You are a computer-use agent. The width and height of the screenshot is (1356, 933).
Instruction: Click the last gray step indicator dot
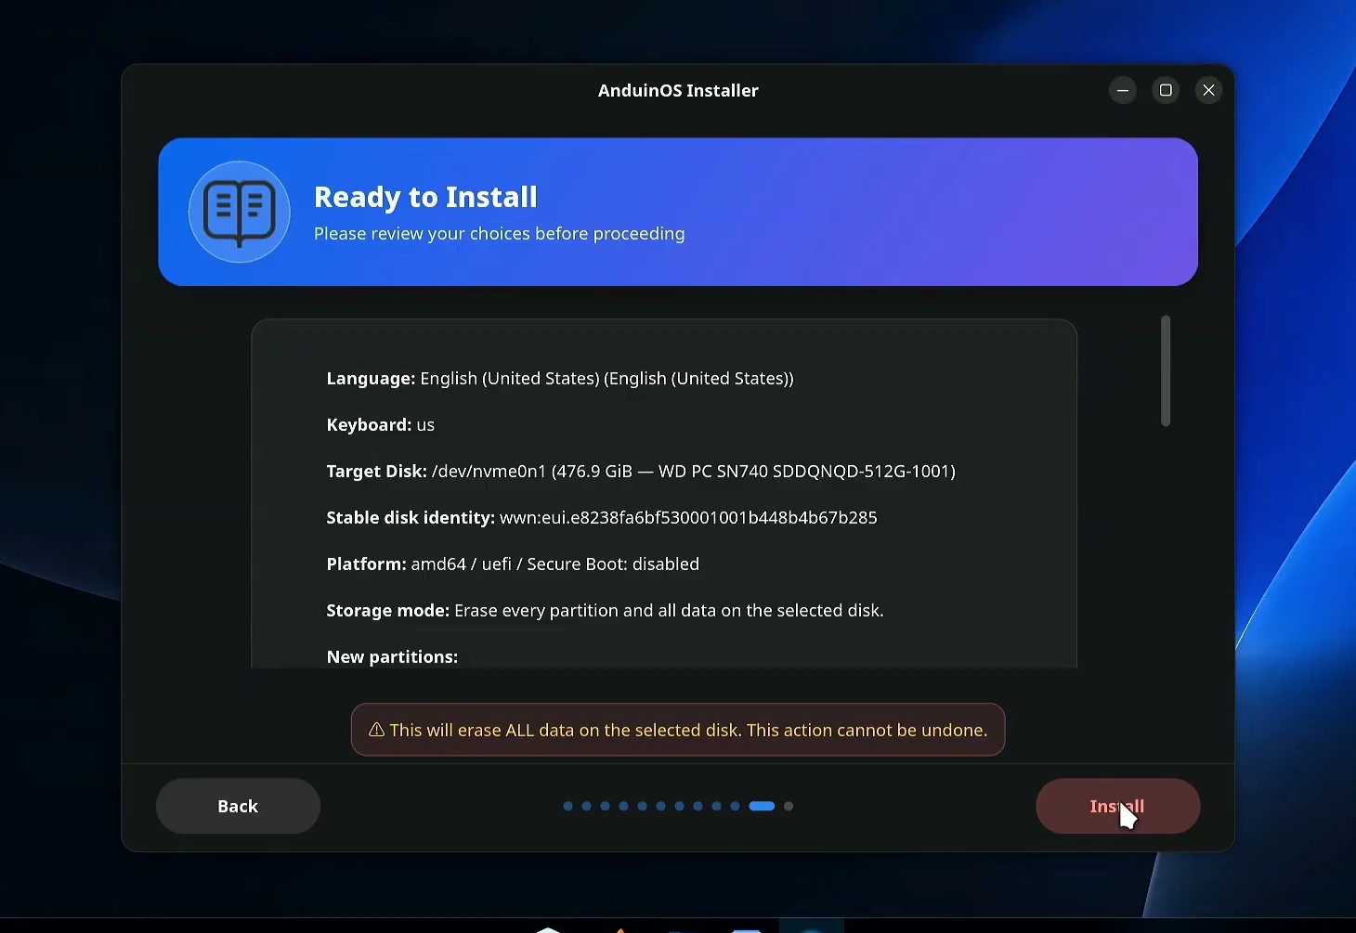(x=789, y=806)
